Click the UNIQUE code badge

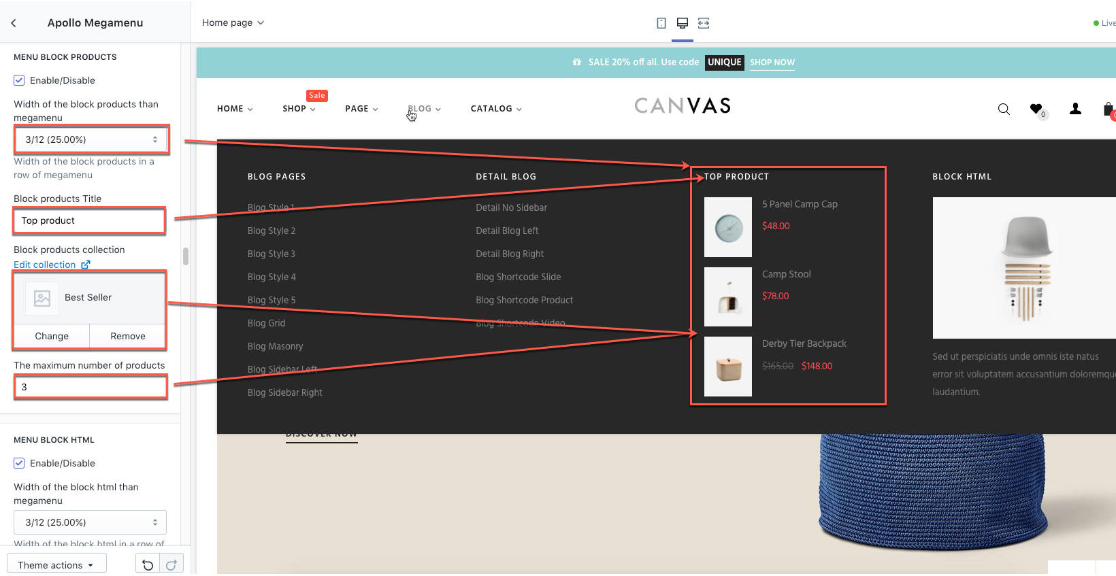(x=725, y=62)
